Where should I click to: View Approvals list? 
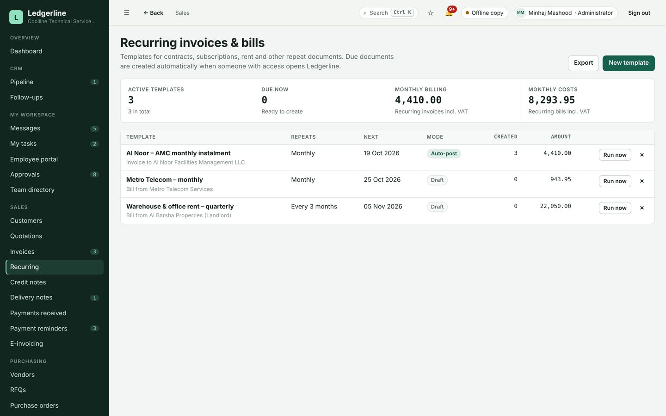click(55, 175)
